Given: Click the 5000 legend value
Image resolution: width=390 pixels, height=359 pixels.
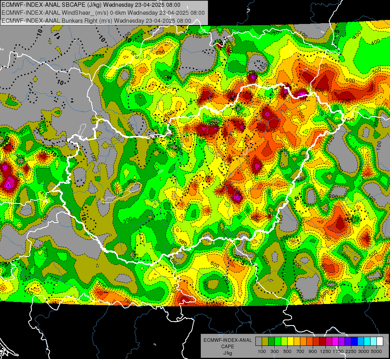Looking at the screenshot, I should [x=376, y=351].
